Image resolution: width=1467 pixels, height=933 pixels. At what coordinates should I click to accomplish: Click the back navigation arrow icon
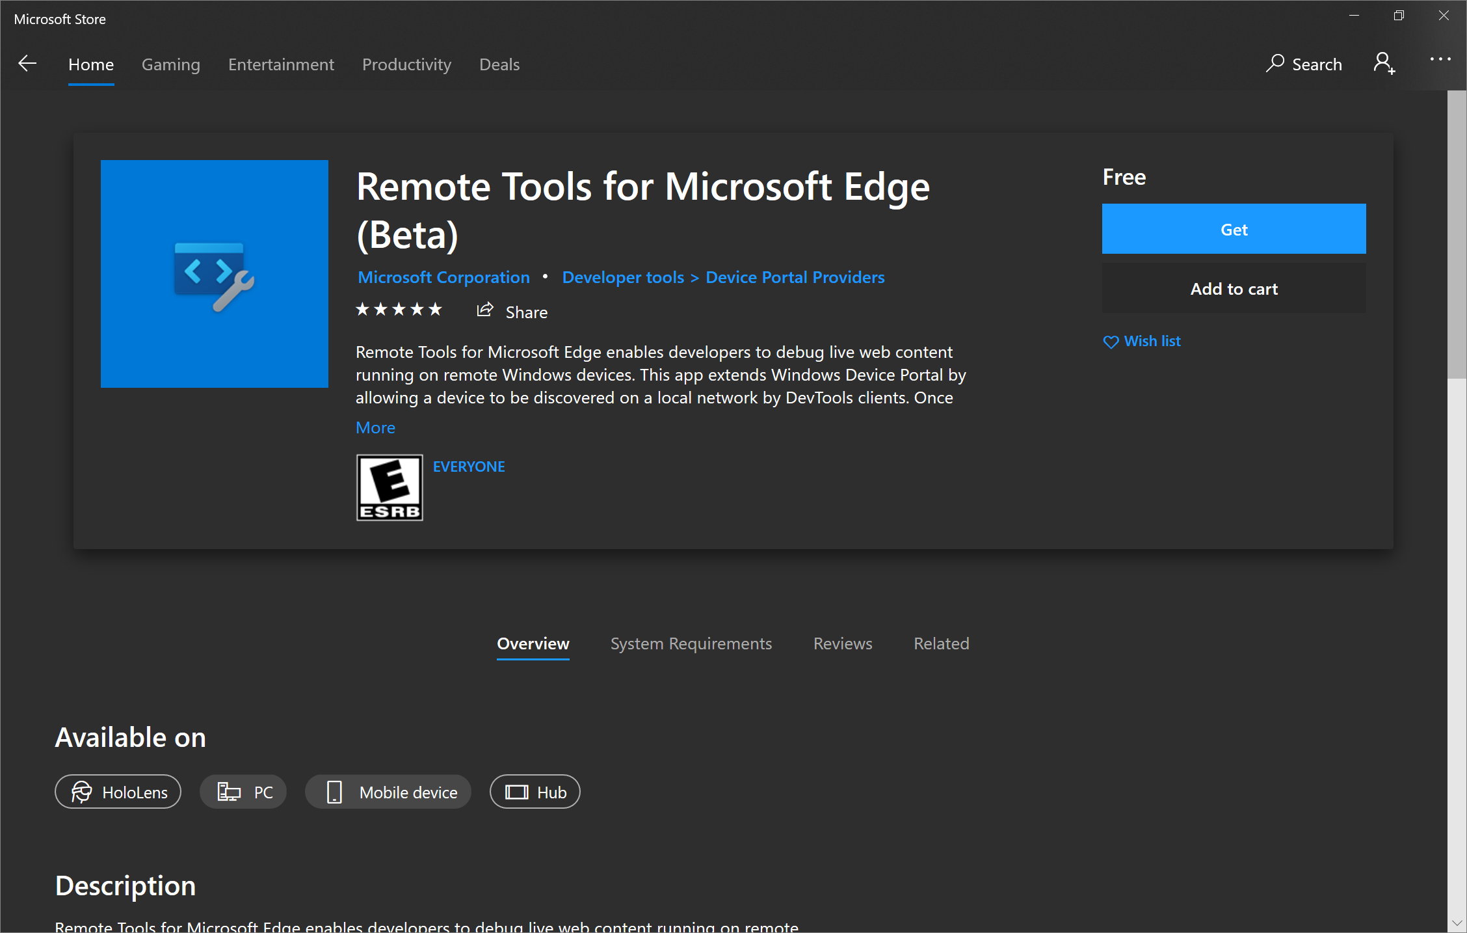pos(27,63)
